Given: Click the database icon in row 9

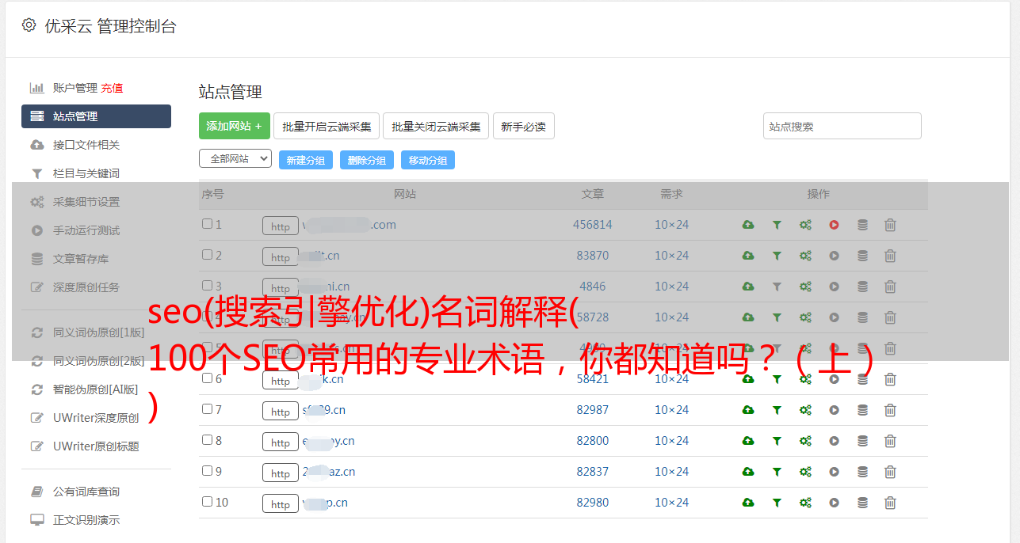Looking at the screenshot, I should tap(862, 472).
